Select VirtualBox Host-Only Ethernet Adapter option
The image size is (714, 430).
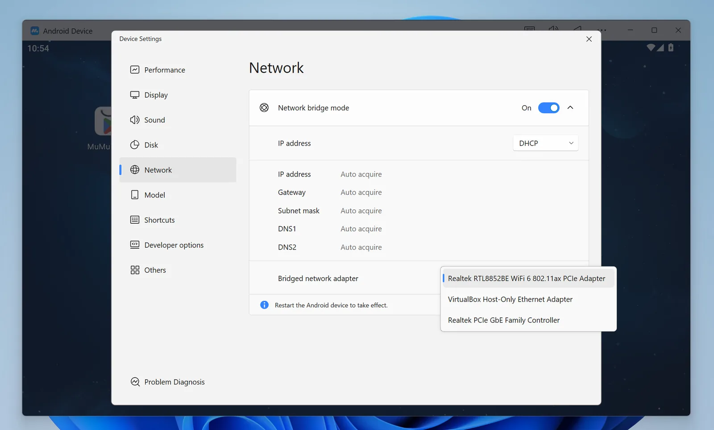pyautogui.click(x=528, y=299)
